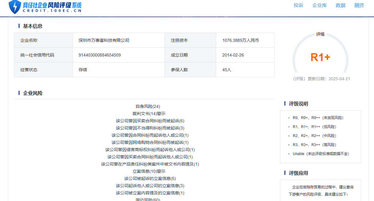Click the 注册资本 label cell
The height and width of the screenshot is (201, 374).
[191, 40]
